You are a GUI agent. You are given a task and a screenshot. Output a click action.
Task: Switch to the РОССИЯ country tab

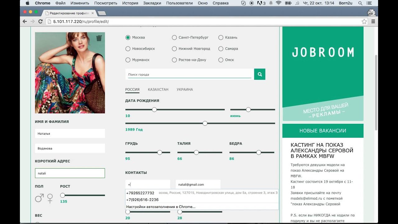tap(132, 90)
